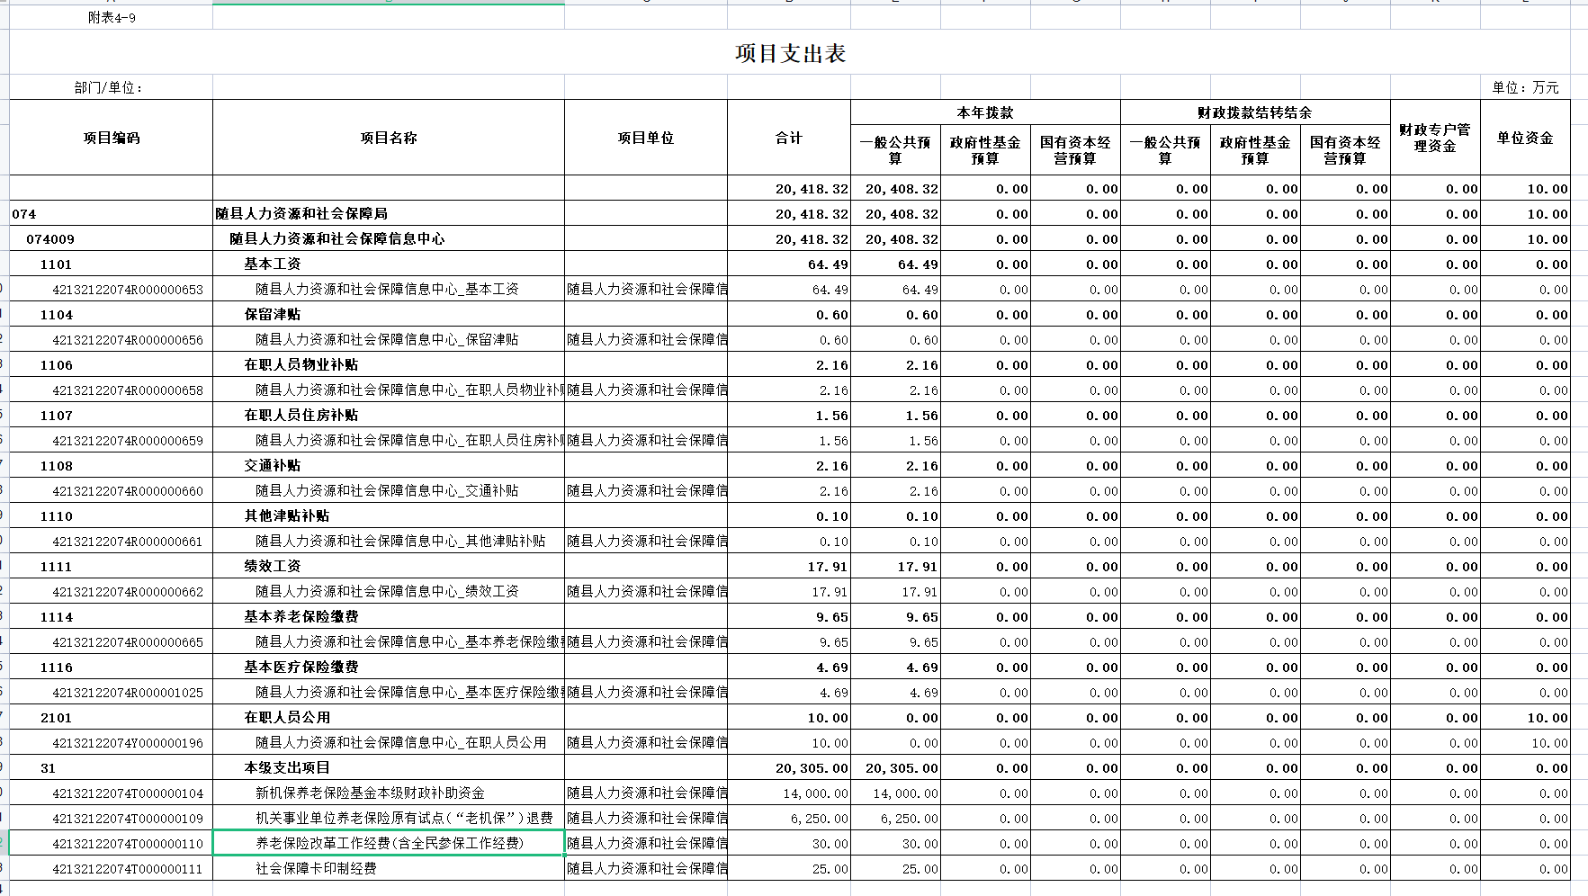Select code 42132122074R000000653
This screenshot has height=896, width=1588.
coord(112,290)
